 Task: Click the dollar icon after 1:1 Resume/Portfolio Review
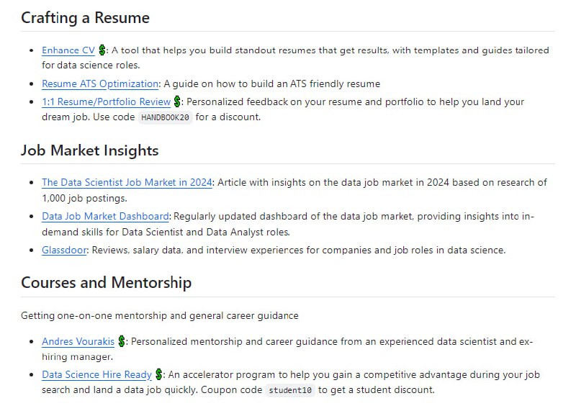(178, 102)
